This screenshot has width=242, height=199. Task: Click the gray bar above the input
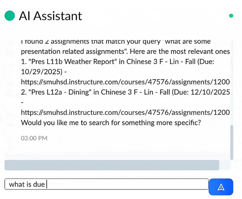point(112,165)
